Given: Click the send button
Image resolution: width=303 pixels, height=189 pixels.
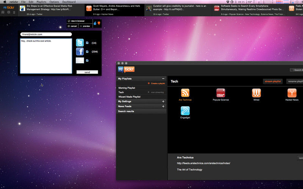Looking at the screenshot, I should click(x=87, y=72).
